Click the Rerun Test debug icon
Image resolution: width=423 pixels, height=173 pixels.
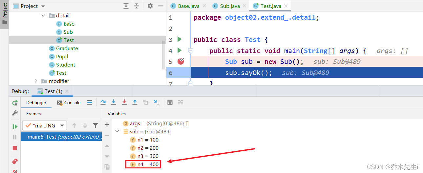pos(15,103)
